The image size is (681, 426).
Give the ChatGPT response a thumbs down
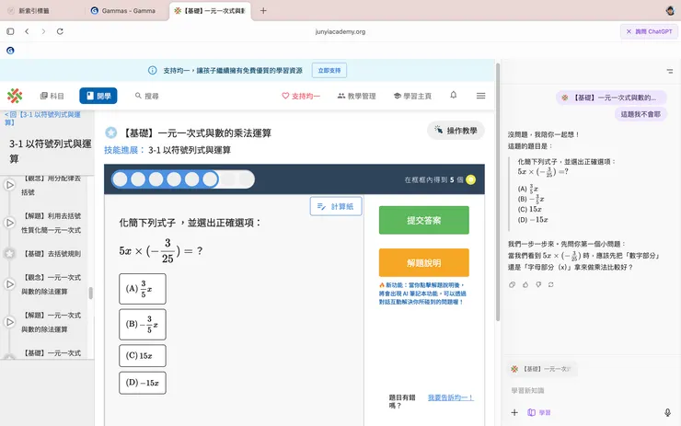pos(538,285)
